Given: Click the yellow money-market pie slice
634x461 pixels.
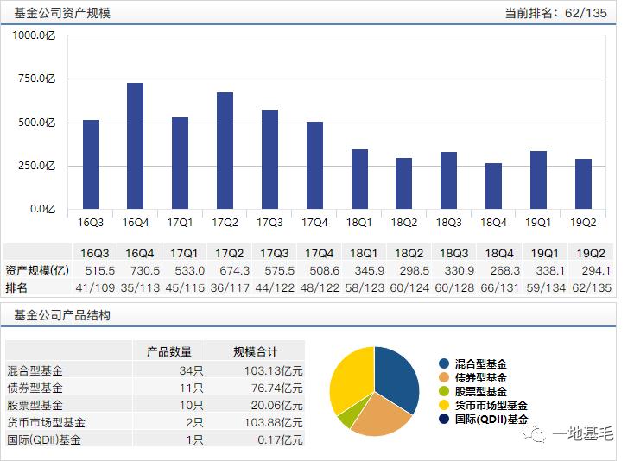Looking at the screenshot, I should (x=352, y=380).
